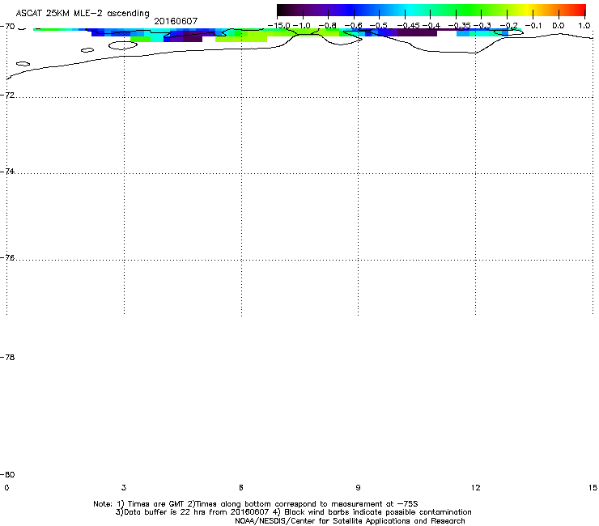Click the -0.1 colorbar label

(x=533, y=26)
